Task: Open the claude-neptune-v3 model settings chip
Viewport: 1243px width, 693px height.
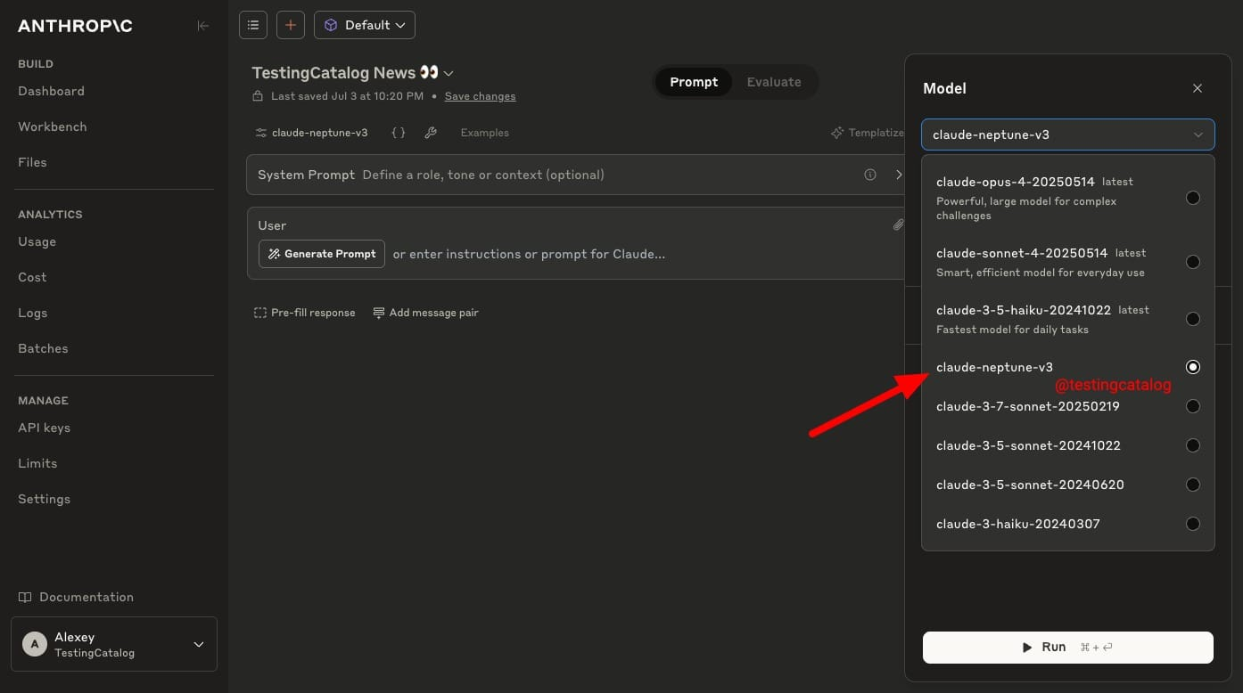Action: coord(311,133)
